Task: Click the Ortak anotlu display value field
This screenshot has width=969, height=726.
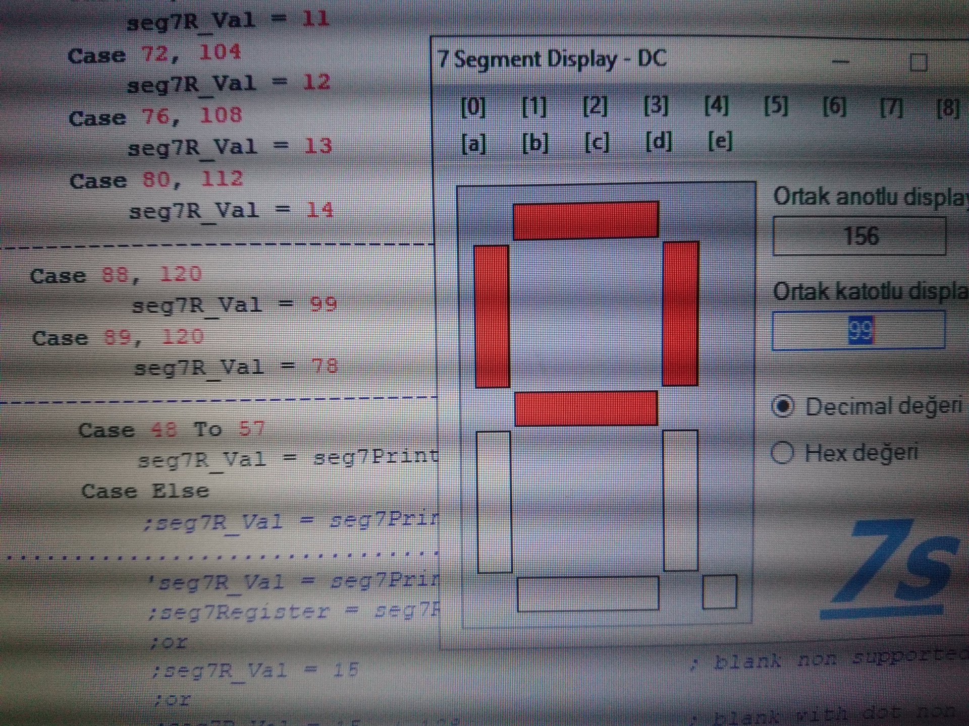Action: pos(859,236)
